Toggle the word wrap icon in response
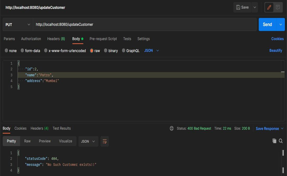The height and width of the screenshot is (176, 287). pos(105,141)
